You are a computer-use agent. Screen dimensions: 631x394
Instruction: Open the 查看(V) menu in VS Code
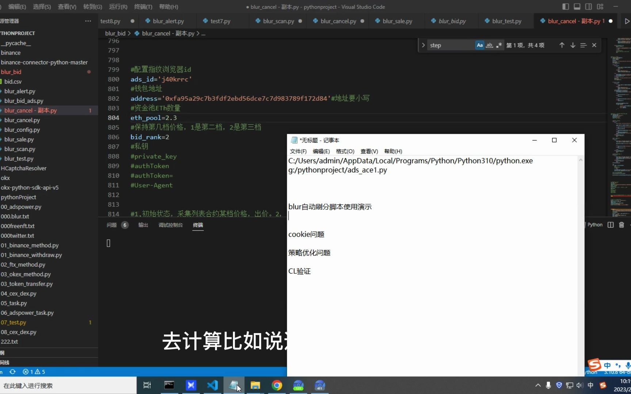click(67, 7)
